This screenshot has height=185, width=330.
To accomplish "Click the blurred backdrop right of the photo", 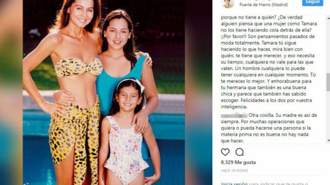I will 199,92.
